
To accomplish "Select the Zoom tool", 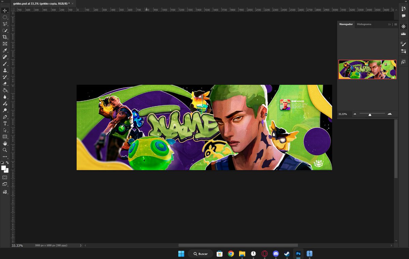I will point(5,150).
